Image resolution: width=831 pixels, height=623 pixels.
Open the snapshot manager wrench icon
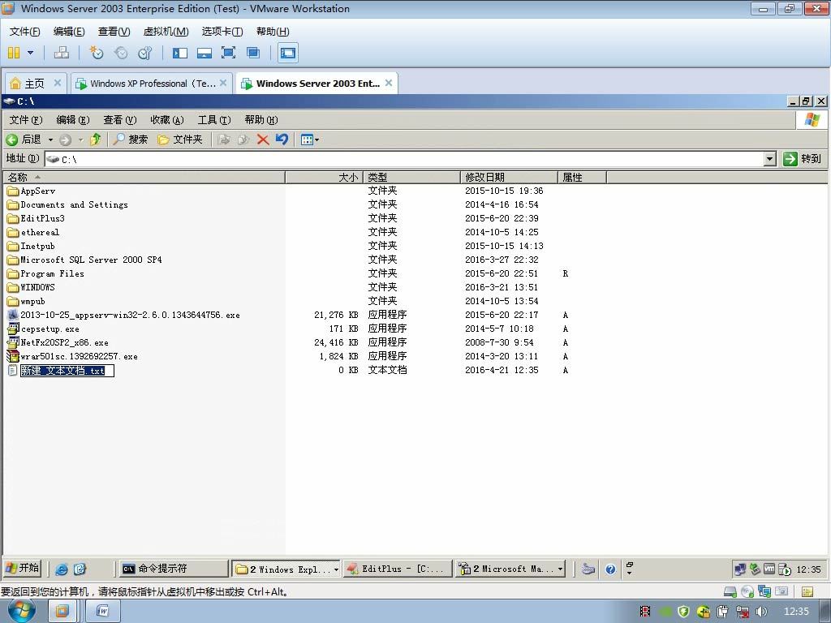144,53
